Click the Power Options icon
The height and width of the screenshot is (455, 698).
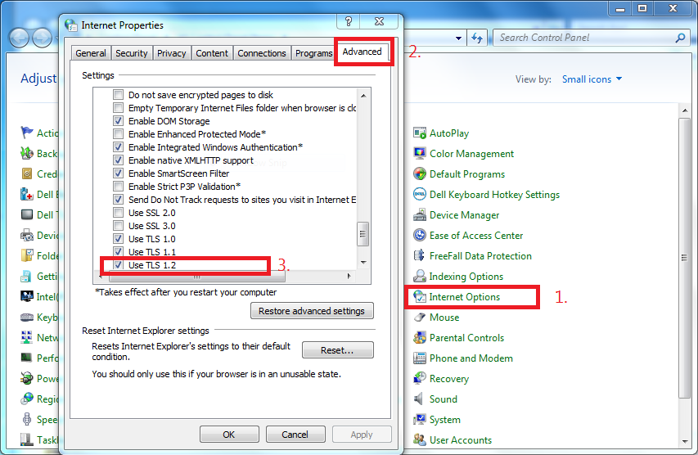(27, 378)
